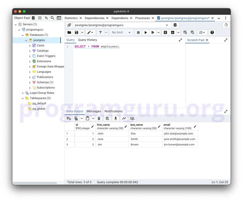Open the filter options dropdown arrow

click(106, 32)
